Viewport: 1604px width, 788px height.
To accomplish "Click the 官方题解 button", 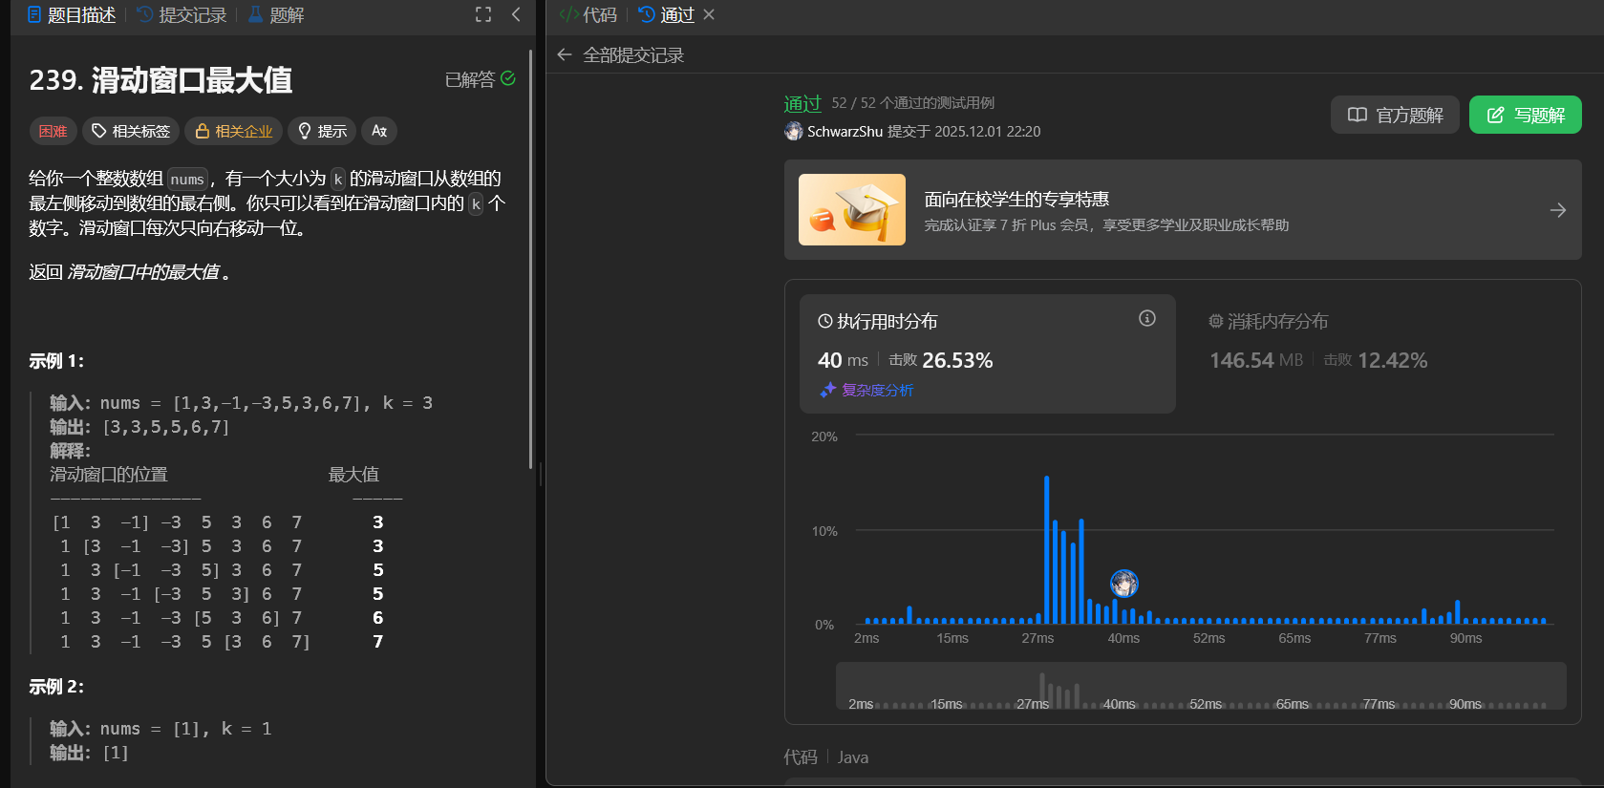I will (1395, 115).
